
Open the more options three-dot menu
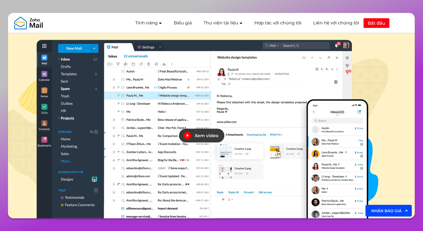point(171,64)
